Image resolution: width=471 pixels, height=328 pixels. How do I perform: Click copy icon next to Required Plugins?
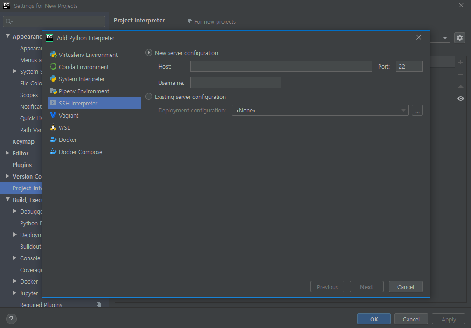click(x=98, y=305)
